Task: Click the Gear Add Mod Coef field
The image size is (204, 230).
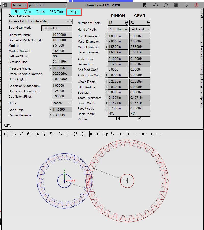Action: (139, 70)
